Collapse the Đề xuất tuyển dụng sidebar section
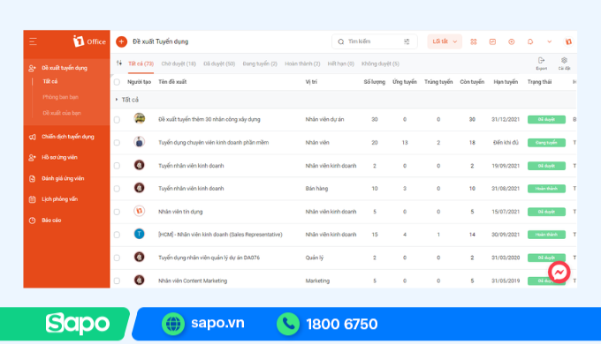The width and height of the screenshot is (601, 344). pos(64,68)
